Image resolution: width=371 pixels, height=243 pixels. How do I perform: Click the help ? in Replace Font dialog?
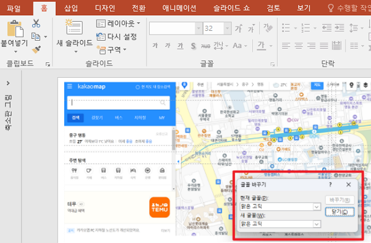coord(330,184)
